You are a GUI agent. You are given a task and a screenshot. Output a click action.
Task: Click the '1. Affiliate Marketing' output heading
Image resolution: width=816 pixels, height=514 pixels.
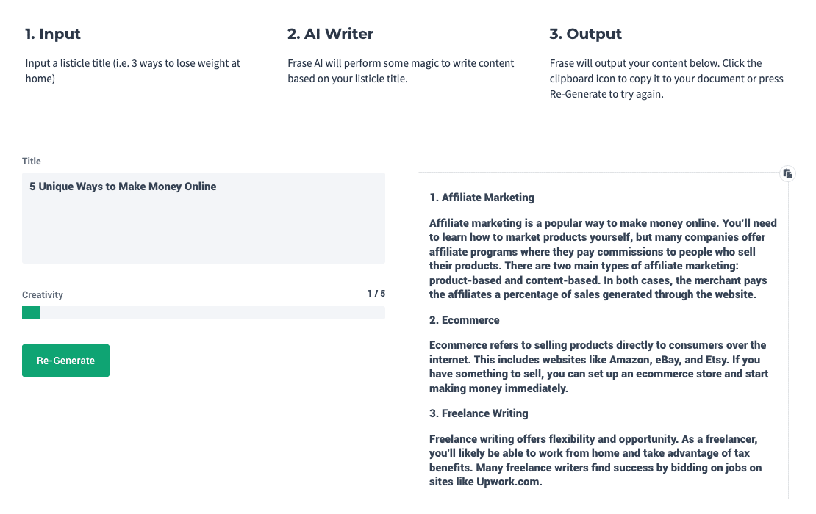[x=482, y=198]
